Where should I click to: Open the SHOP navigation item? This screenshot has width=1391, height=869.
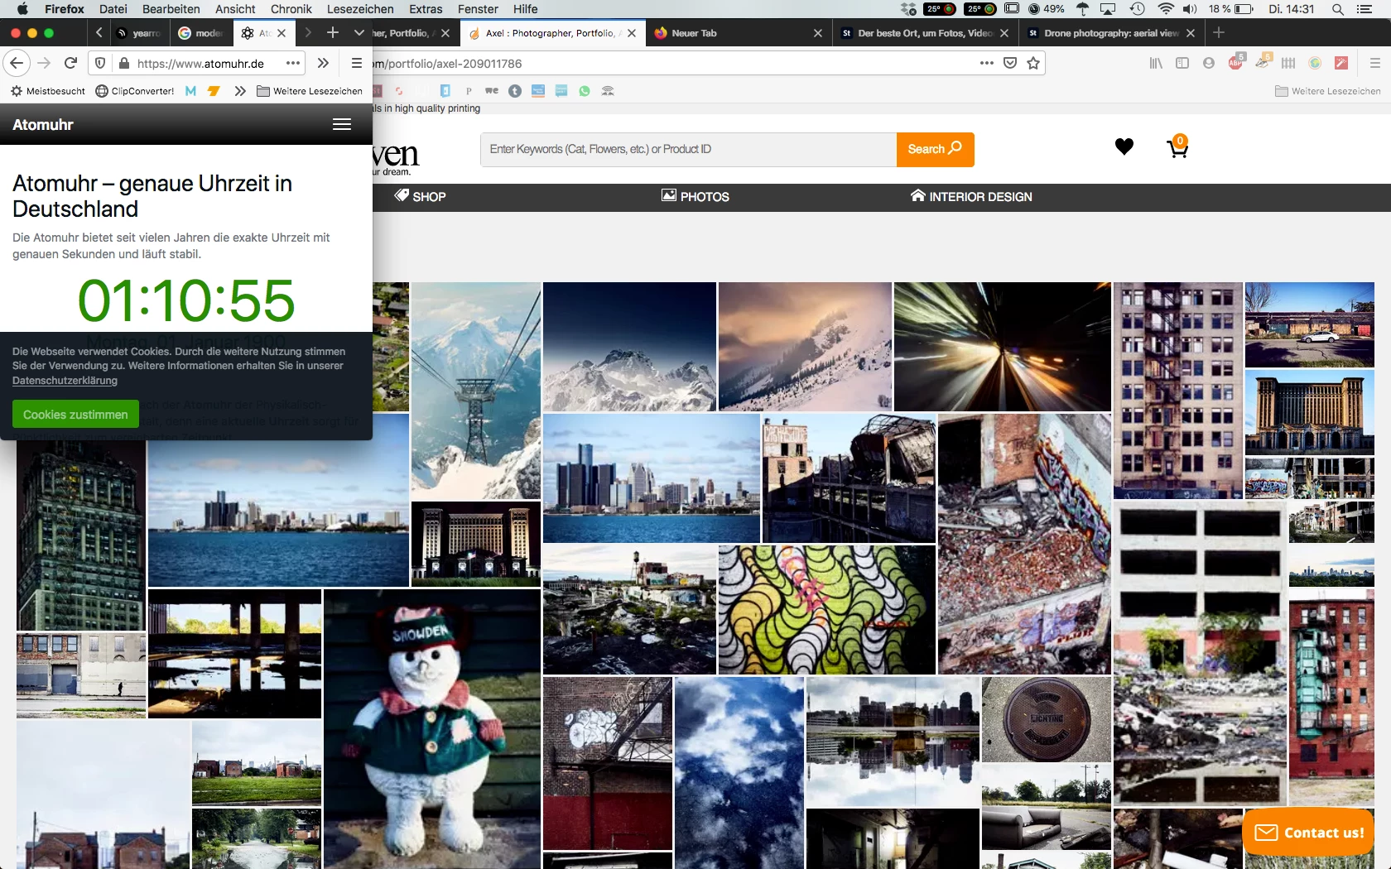pos(420,197)
